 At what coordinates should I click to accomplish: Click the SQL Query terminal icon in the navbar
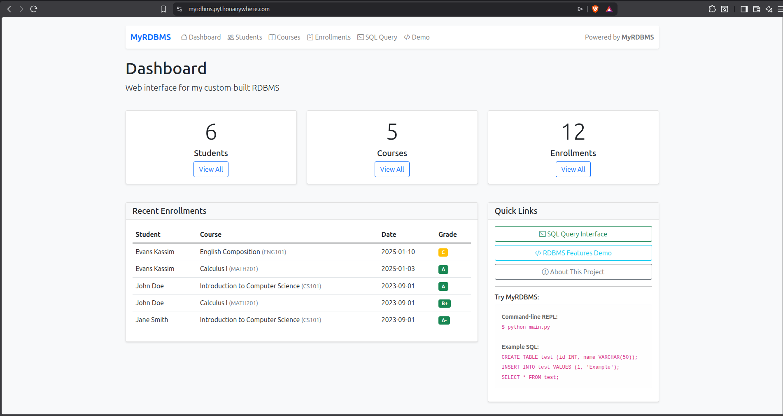click(x=361, y=37)
